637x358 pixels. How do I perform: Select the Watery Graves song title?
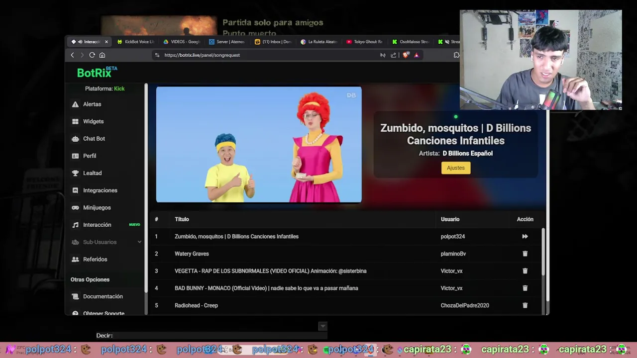tap(192, 254)
